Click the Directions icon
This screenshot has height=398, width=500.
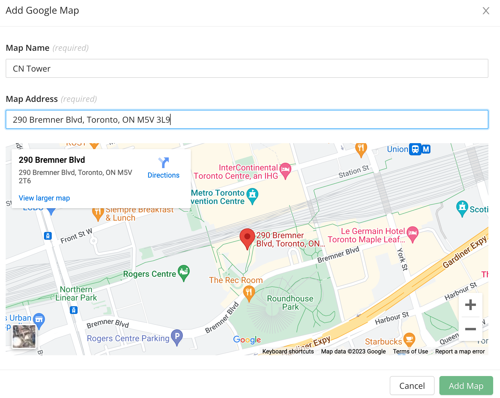[x=163, y=163]
